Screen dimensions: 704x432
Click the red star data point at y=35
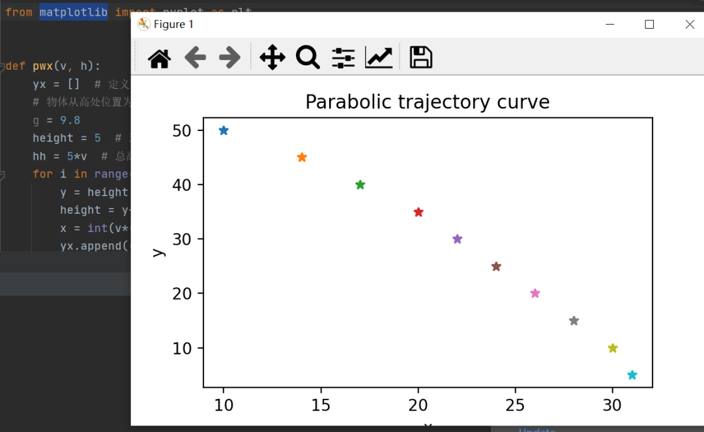tap(418, 212)
